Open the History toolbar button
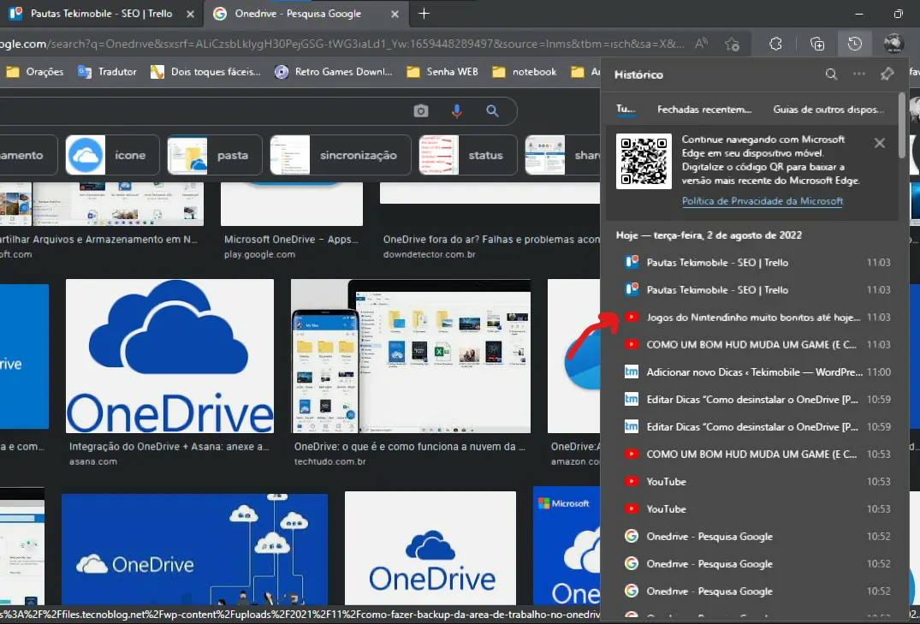 click(x=854, y=44)
